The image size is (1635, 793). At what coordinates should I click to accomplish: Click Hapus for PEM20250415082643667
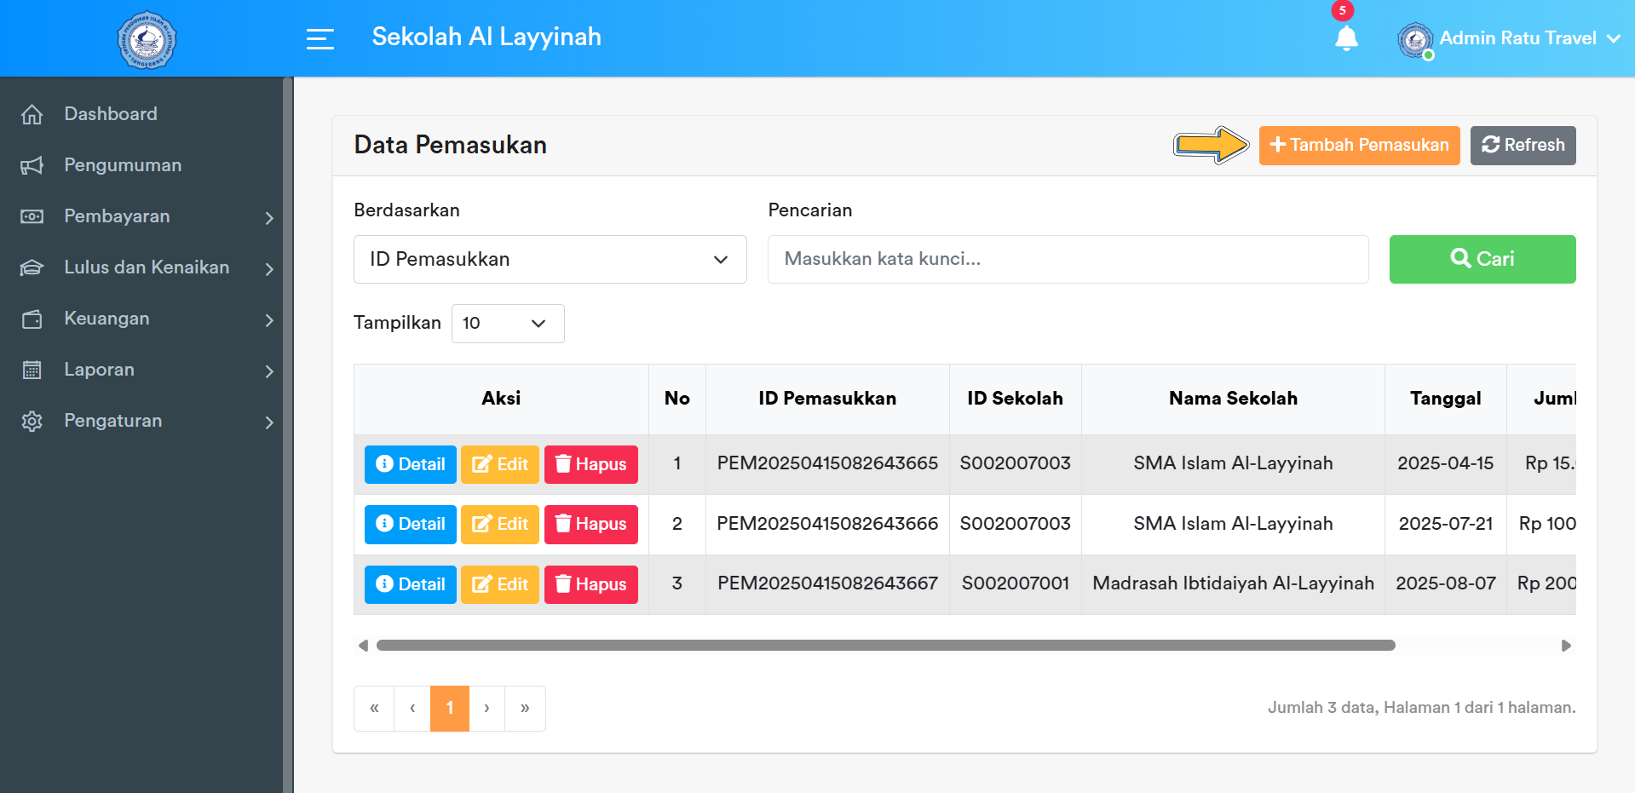click(x=590, y=584)
